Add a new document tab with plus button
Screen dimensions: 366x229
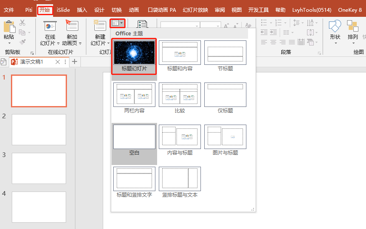pos(75,61)
